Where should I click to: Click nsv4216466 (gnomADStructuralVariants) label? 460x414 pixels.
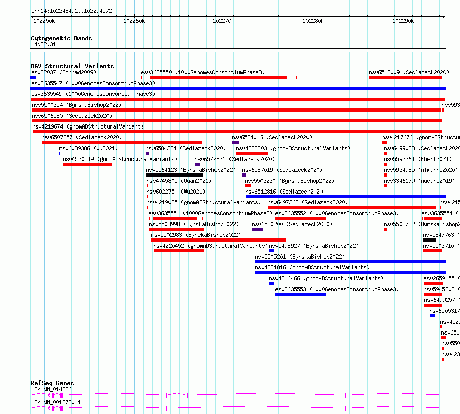(x=326, y=278)
